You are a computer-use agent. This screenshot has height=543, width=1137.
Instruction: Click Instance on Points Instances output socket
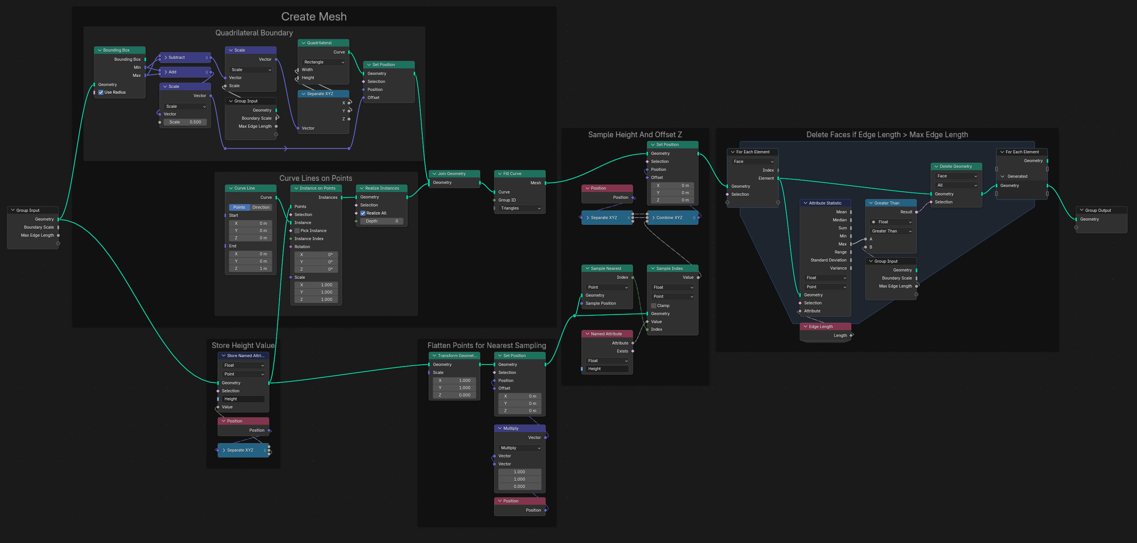tap(342, 198)
